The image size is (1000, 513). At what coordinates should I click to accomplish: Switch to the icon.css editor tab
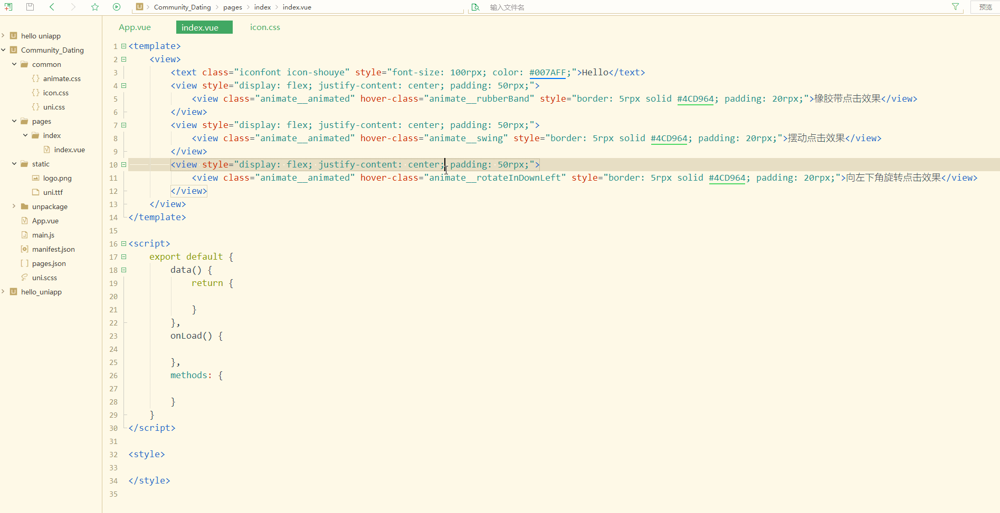pos(265,27)
